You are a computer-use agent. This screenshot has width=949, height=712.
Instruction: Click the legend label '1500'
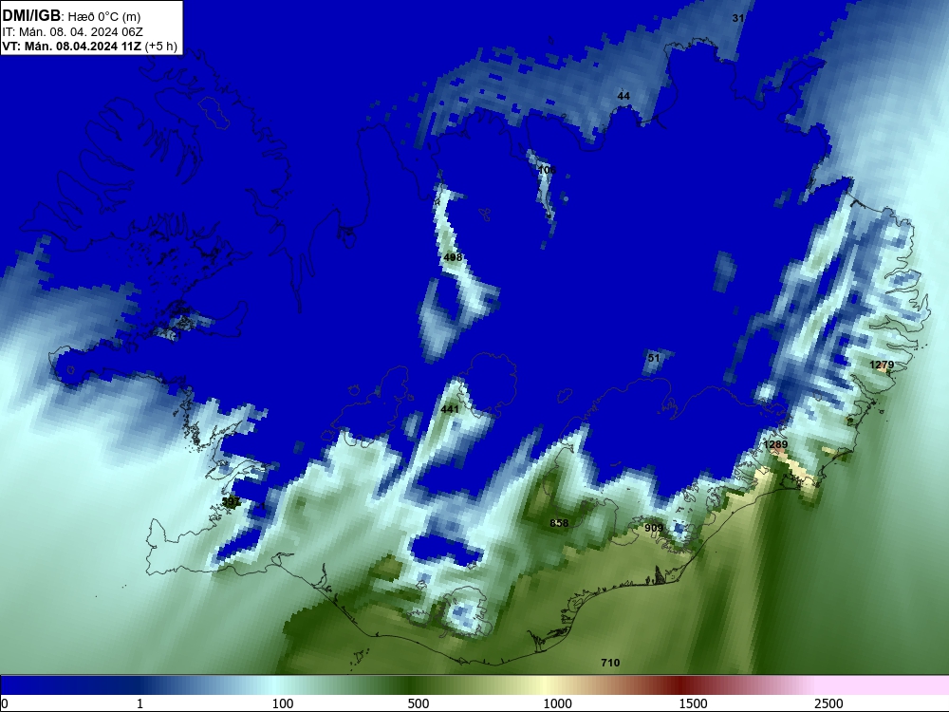pos(693,703)
